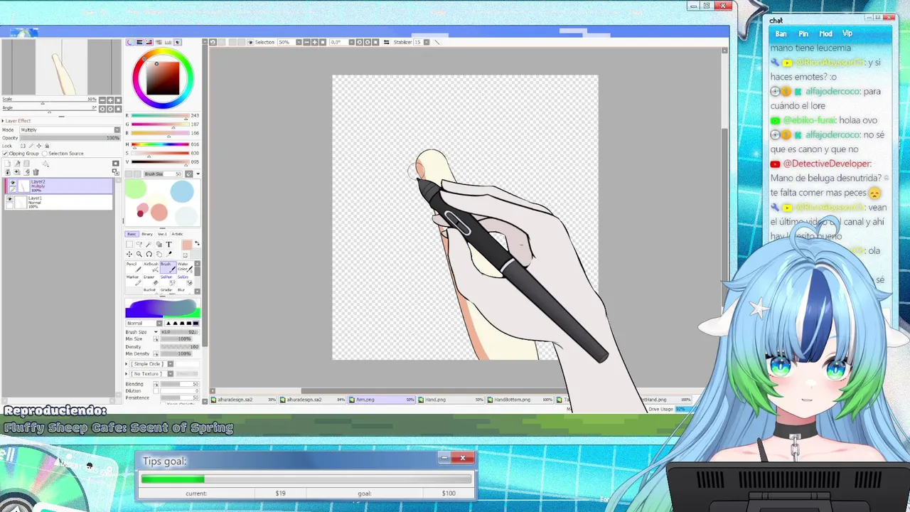Click the Pin chat button
This screenshot has width=910, height=512.
pyautogui.click(x=803, y=34)
